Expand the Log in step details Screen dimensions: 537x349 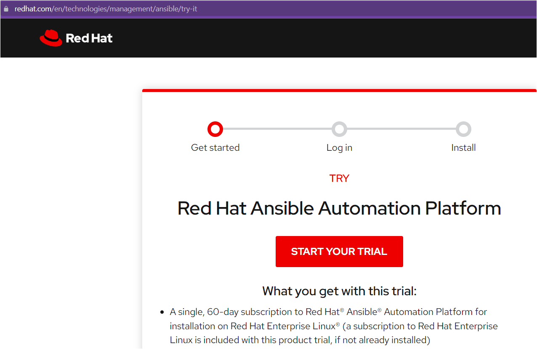pos(339,147)
